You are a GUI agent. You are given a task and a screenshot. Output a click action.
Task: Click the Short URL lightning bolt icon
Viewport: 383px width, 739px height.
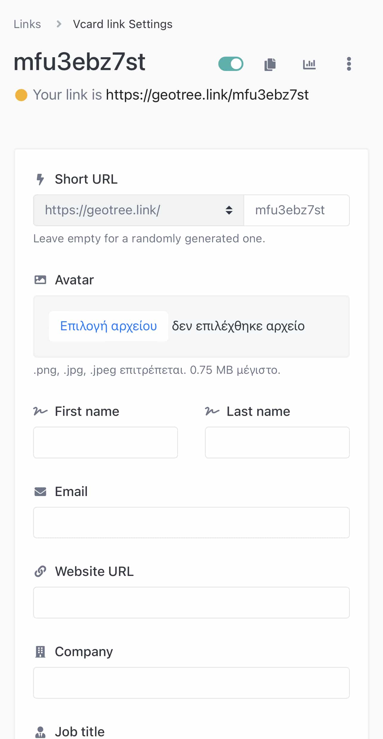pos(40,179)
